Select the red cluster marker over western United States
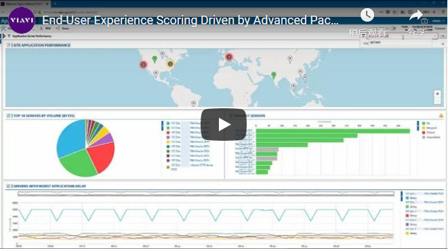Image resolution: width=448 pixels, height=249 pixels. click(144, 64)
